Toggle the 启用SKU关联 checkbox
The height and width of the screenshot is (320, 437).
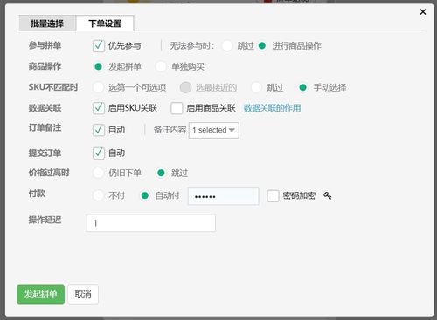[99, 108]
